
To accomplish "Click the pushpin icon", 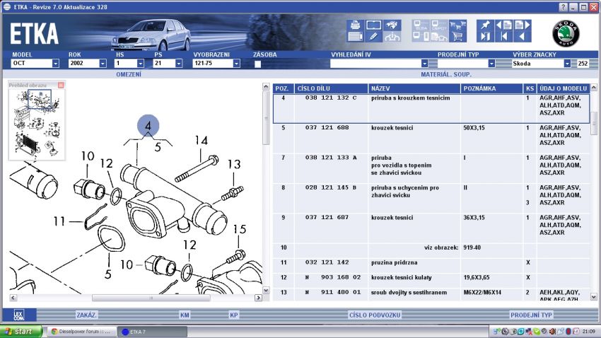I will [x=485, y=25].
